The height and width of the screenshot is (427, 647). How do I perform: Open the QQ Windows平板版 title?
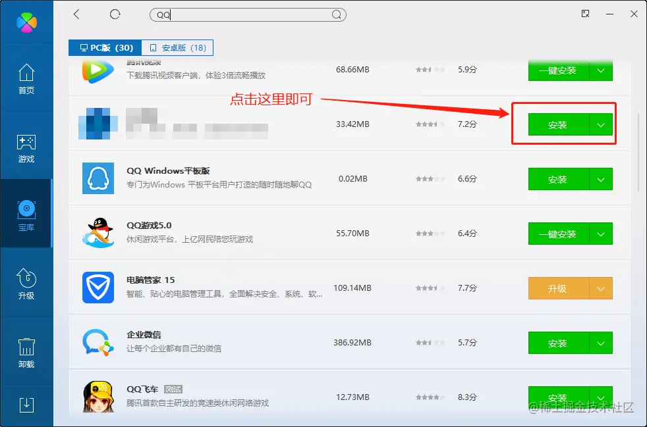pyautogui.click(x=169, y=170)
